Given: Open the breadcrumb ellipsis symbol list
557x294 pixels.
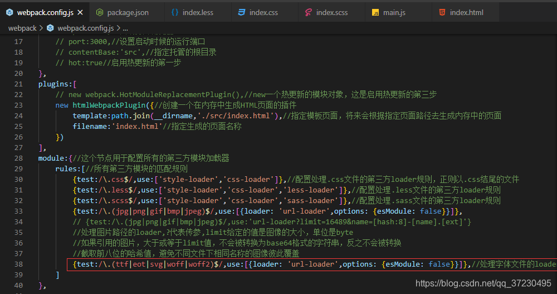Looking at the screenshot, I should coord(125,28).
